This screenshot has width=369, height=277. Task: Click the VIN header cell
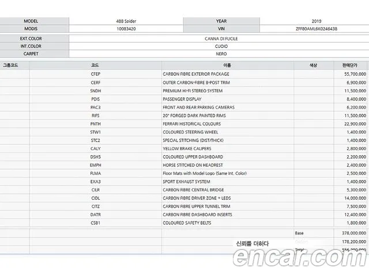tap(221, 29)
